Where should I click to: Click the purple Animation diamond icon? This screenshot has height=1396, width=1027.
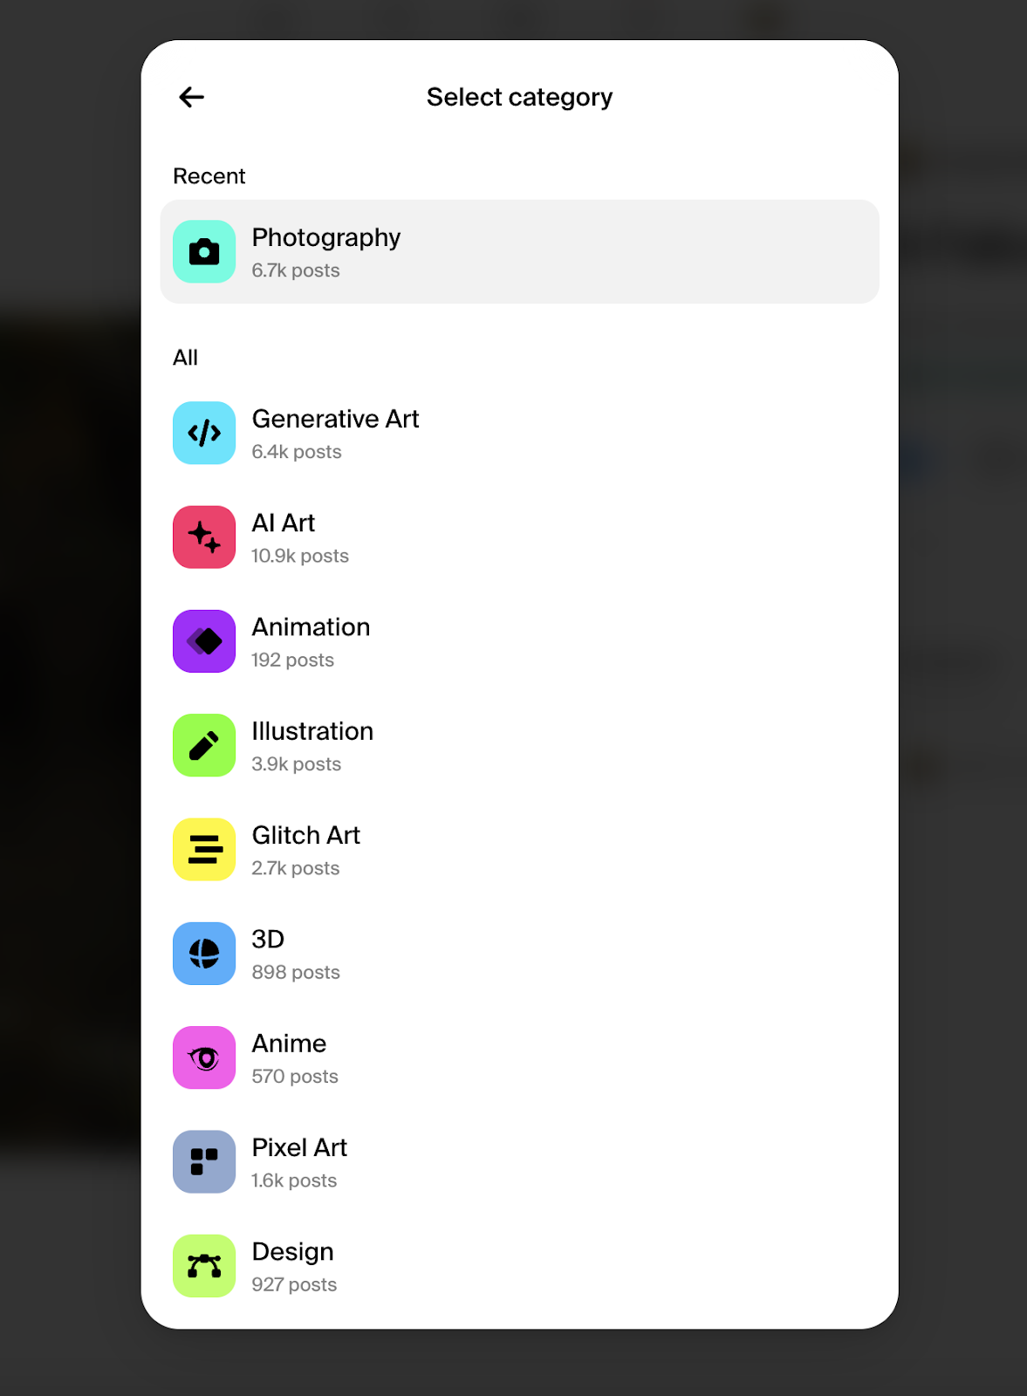(x=204, y=641)
